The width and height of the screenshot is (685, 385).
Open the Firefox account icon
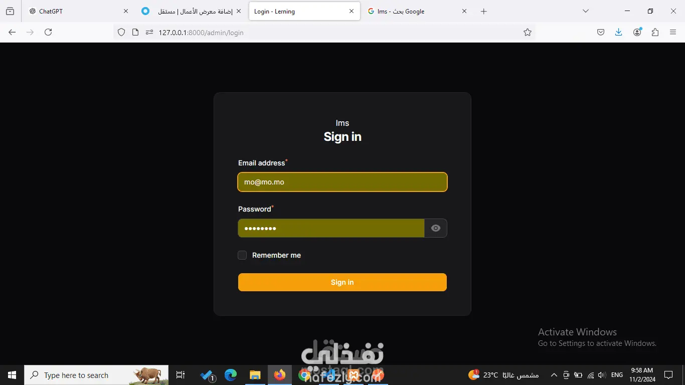(x=637, y=32)
